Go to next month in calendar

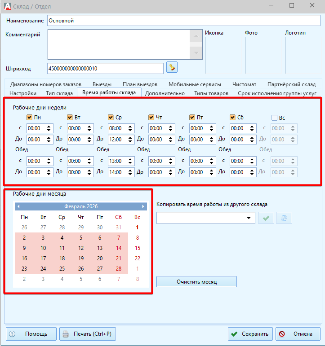coord(143,206)
